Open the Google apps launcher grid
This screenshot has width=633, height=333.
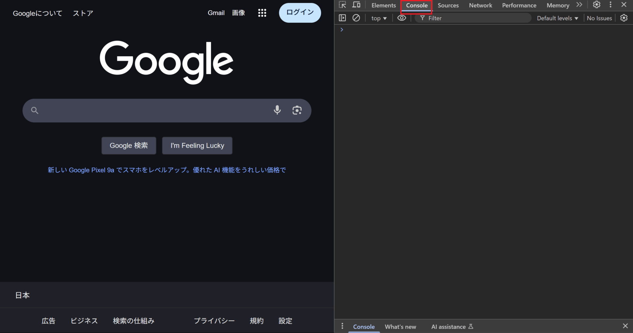click(x=262, y=13)
